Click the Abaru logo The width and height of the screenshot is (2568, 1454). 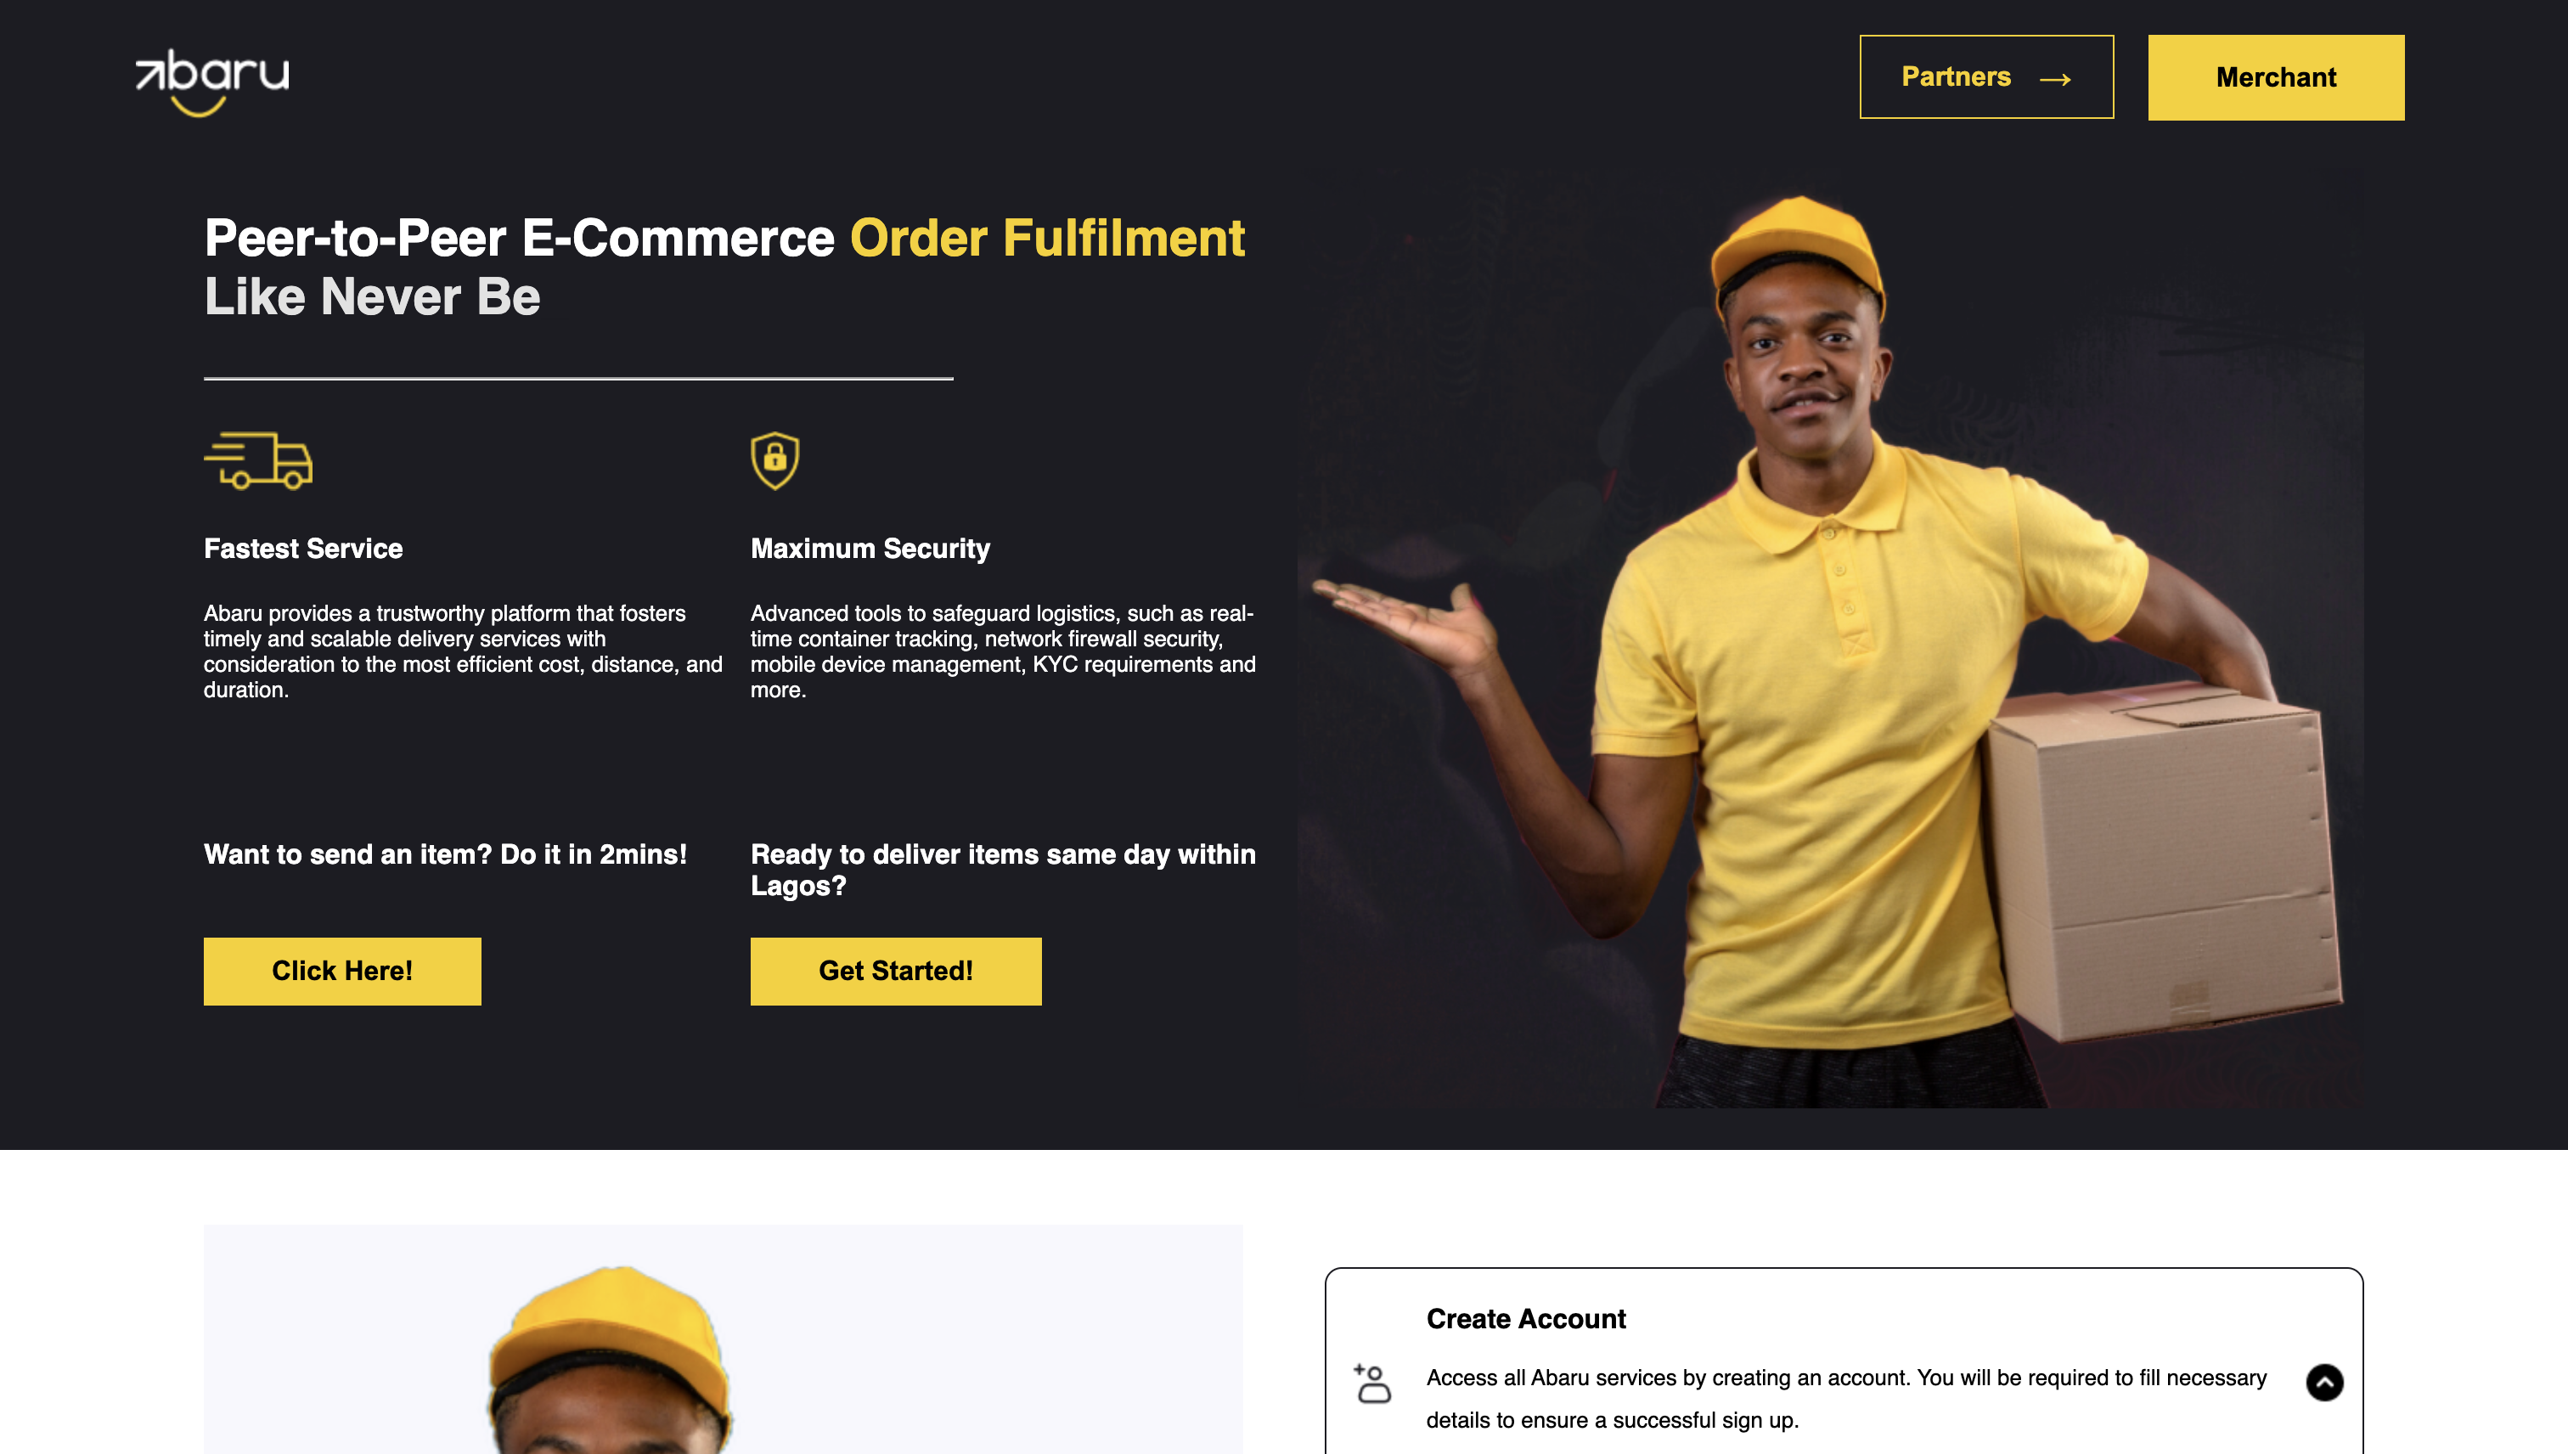point(211,82)
